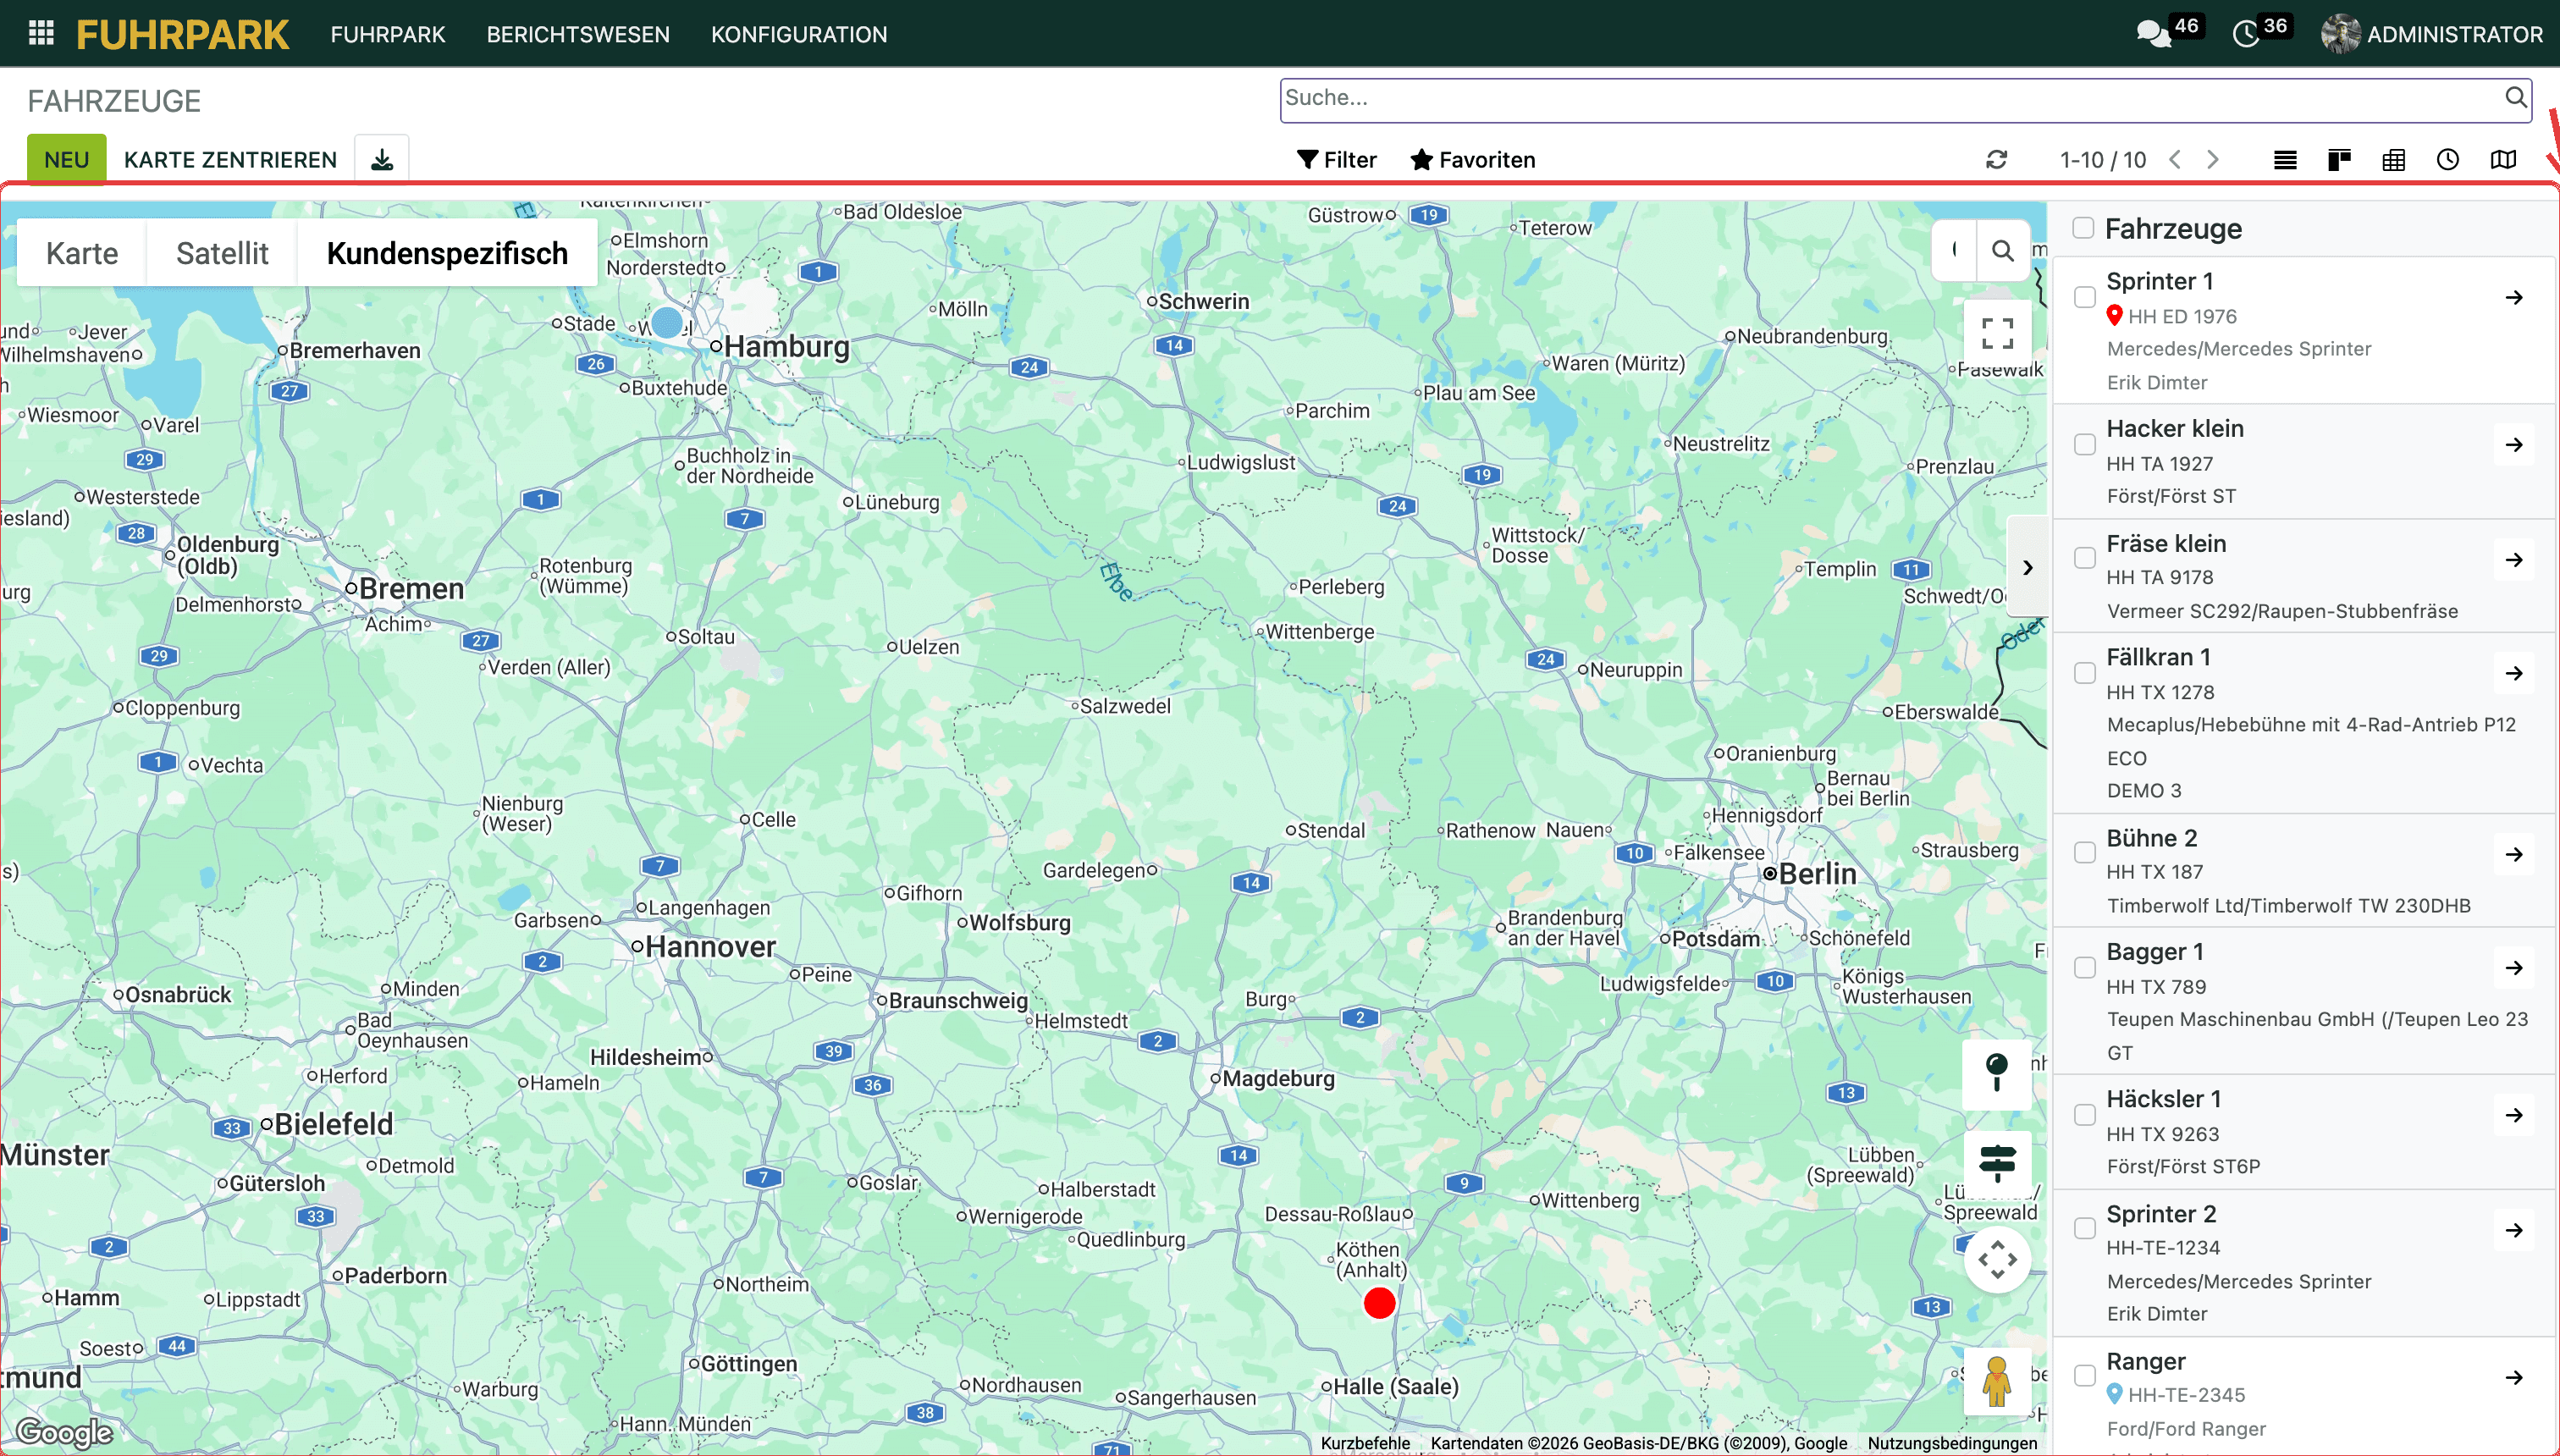2560x1456 pixels.
Task: Switch to list view icon
Action: (x=2285, y=160)
